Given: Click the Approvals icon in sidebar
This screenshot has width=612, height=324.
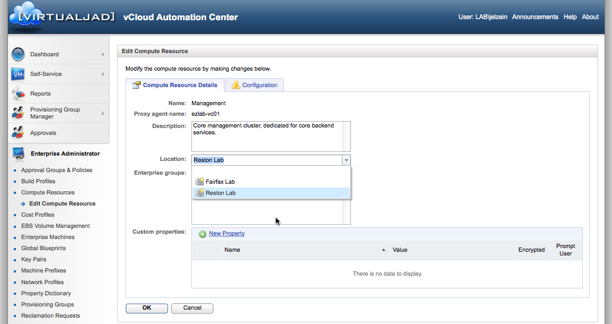Looking at the screenshot, I should [18, 133].
